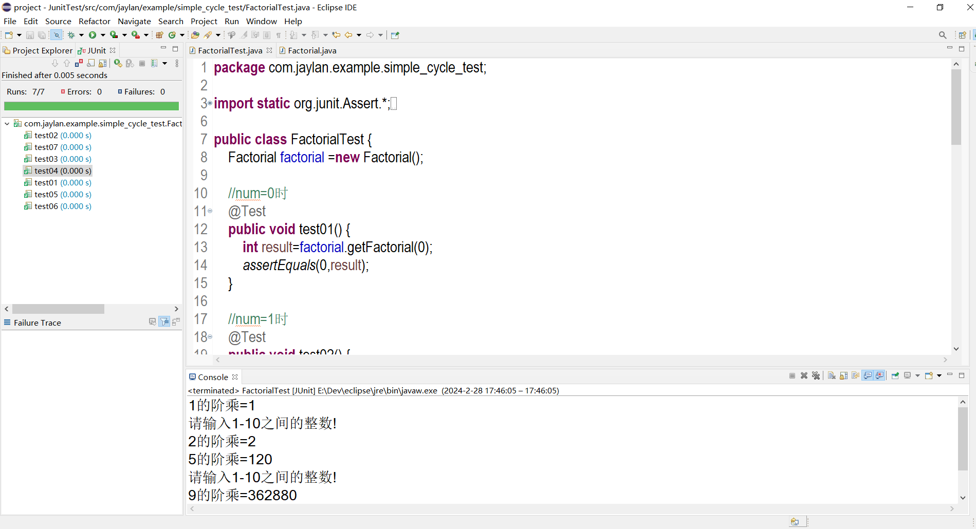Open the File menu
Screen dimensions: 976x529
[10, 21]
